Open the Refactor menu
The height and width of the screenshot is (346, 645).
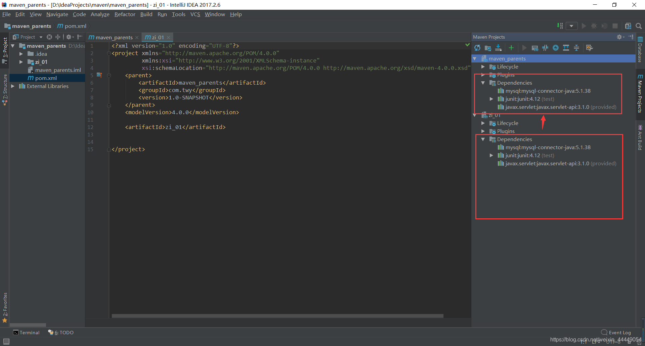point(125,14)
